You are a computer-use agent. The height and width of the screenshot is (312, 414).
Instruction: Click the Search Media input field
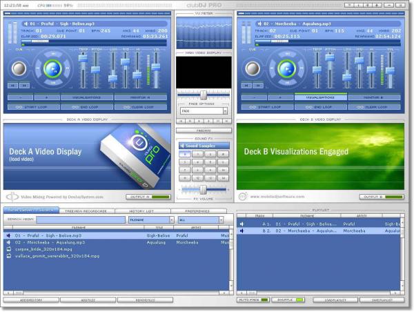click(x=81, y=220)
